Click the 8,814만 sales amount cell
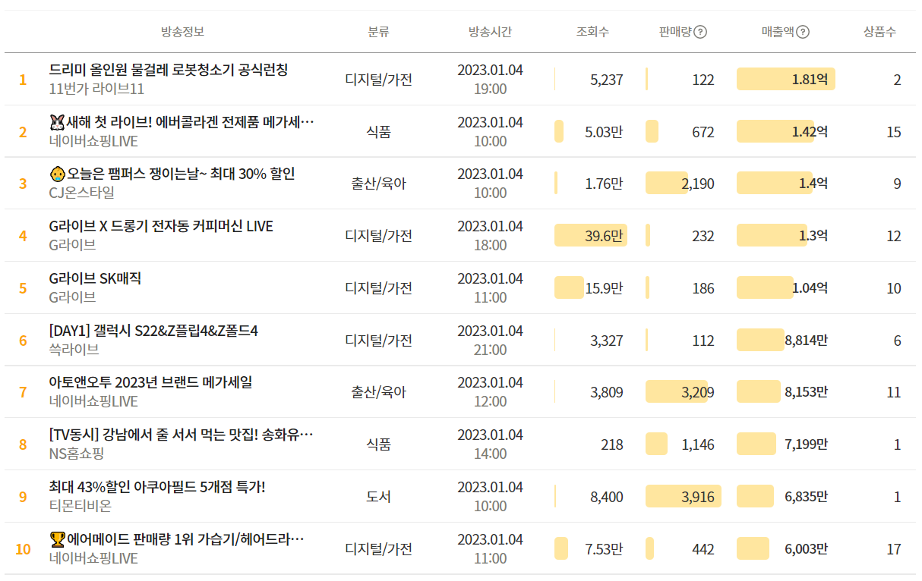The width and height of the screenshot is (922, 581). (807, 341)
